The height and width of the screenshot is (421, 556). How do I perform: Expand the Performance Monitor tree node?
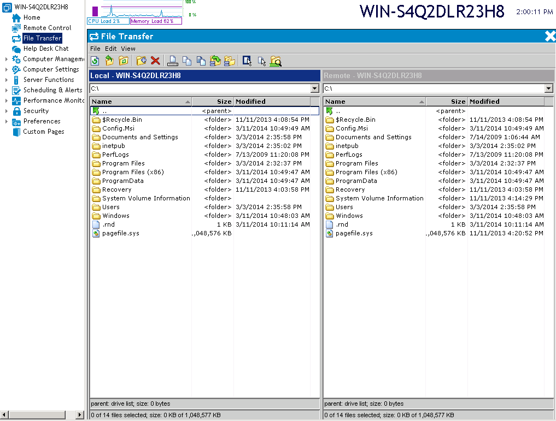[x=7, y=100]
